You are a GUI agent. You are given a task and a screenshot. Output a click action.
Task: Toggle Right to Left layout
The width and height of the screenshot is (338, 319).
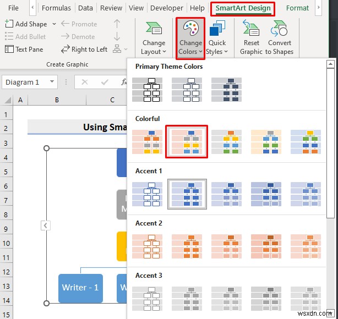click(x=84, y=50)
